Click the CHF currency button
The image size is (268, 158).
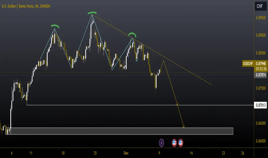(261, 6)
